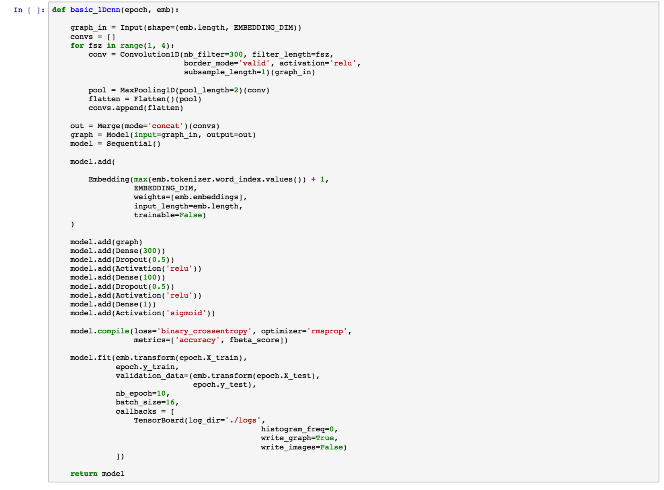Click the Convolution1D(nb_filter=300 line
Screen dimensions: 664x490
pyautogui.click(x=211, y=55)
